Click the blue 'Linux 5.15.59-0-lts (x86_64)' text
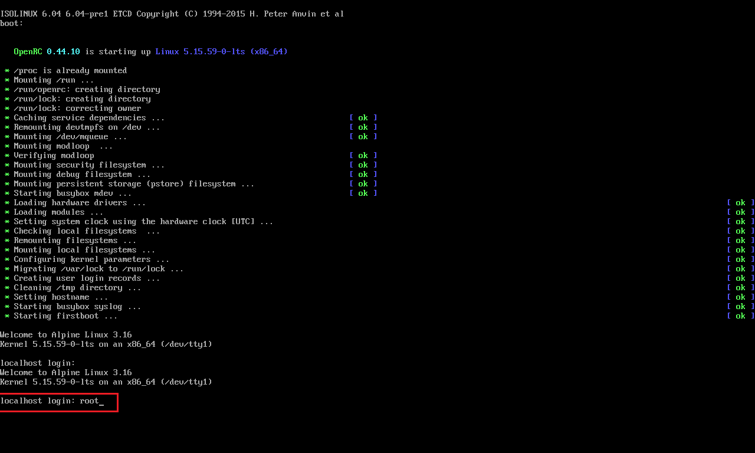 tap(222, 52)
